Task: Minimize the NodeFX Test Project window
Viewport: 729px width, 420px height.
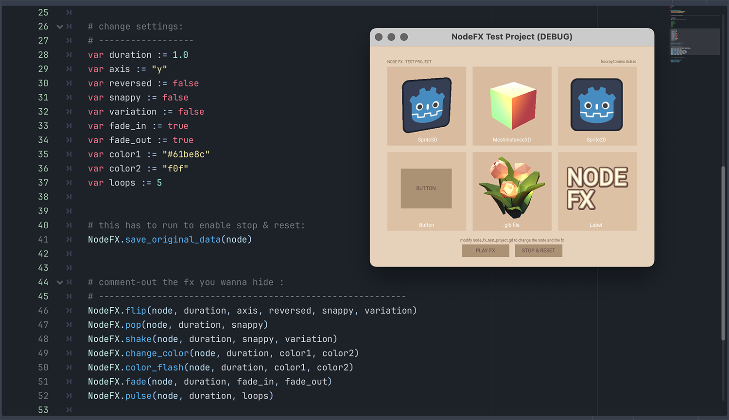Action: [391, 37]
